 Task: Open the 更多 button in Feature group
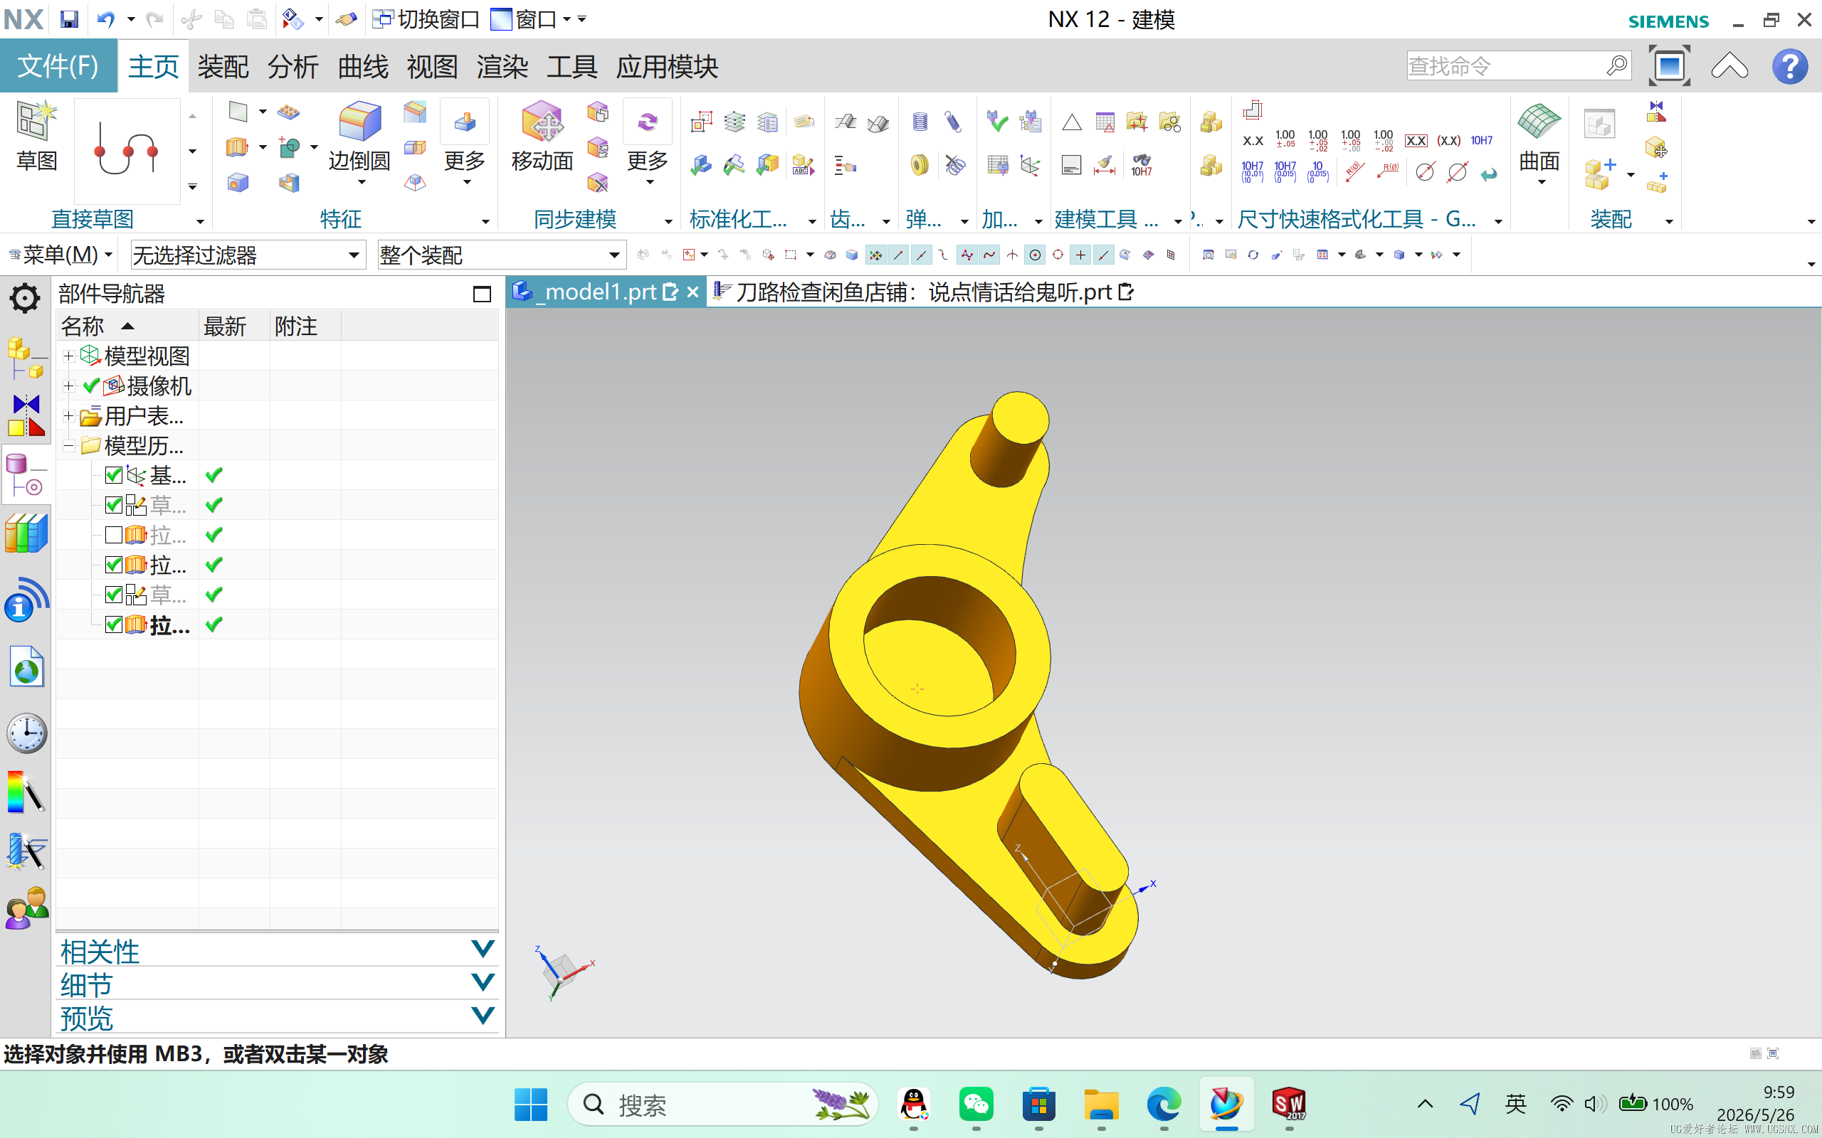(x=465, y=143)
